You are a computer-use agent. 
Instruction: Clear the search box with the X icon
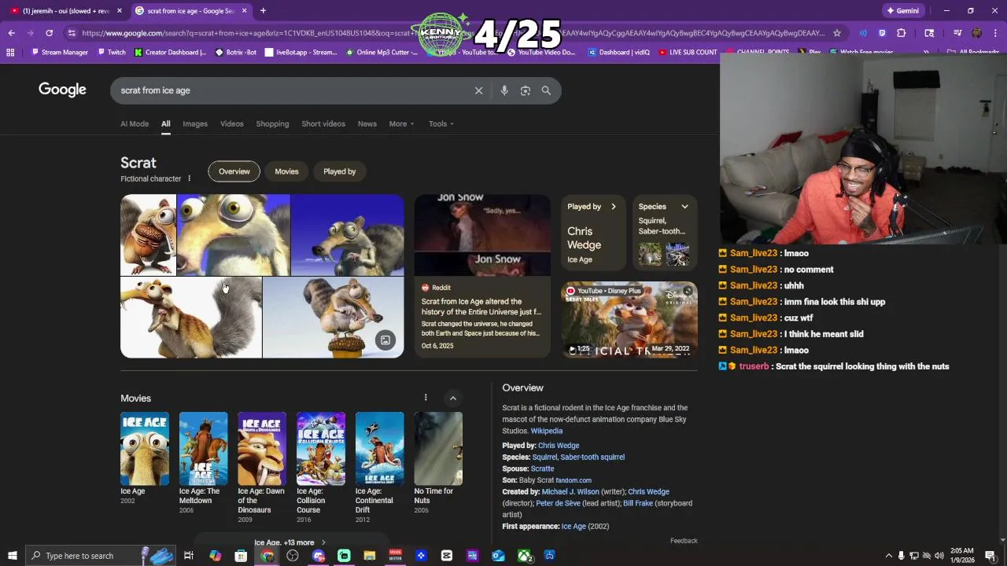click(x=478, y=90)
